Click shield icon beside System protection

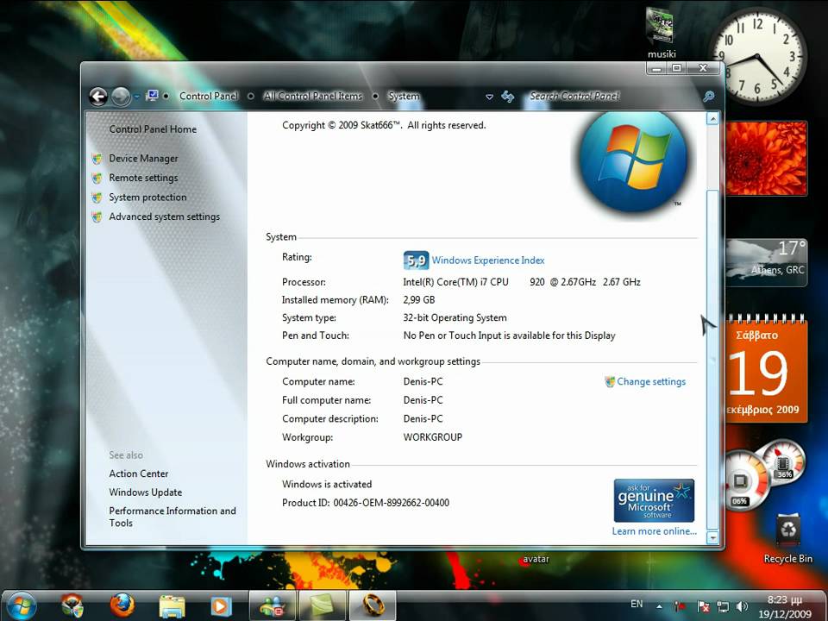pos(97,198)
